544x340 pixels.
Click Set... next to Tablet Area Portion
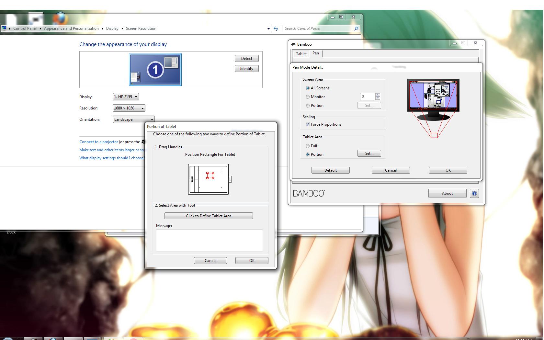point(369,153)
